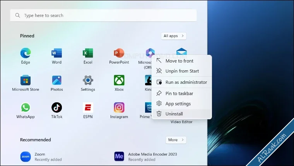Viewport: 294px width, 166px height.
Task: Choose Pin to taskbar option
Action: click(181, 93)
